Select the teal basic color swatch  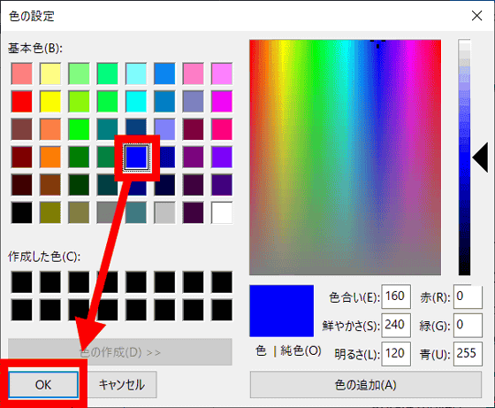pyautogui.click(x=108, y=128)
